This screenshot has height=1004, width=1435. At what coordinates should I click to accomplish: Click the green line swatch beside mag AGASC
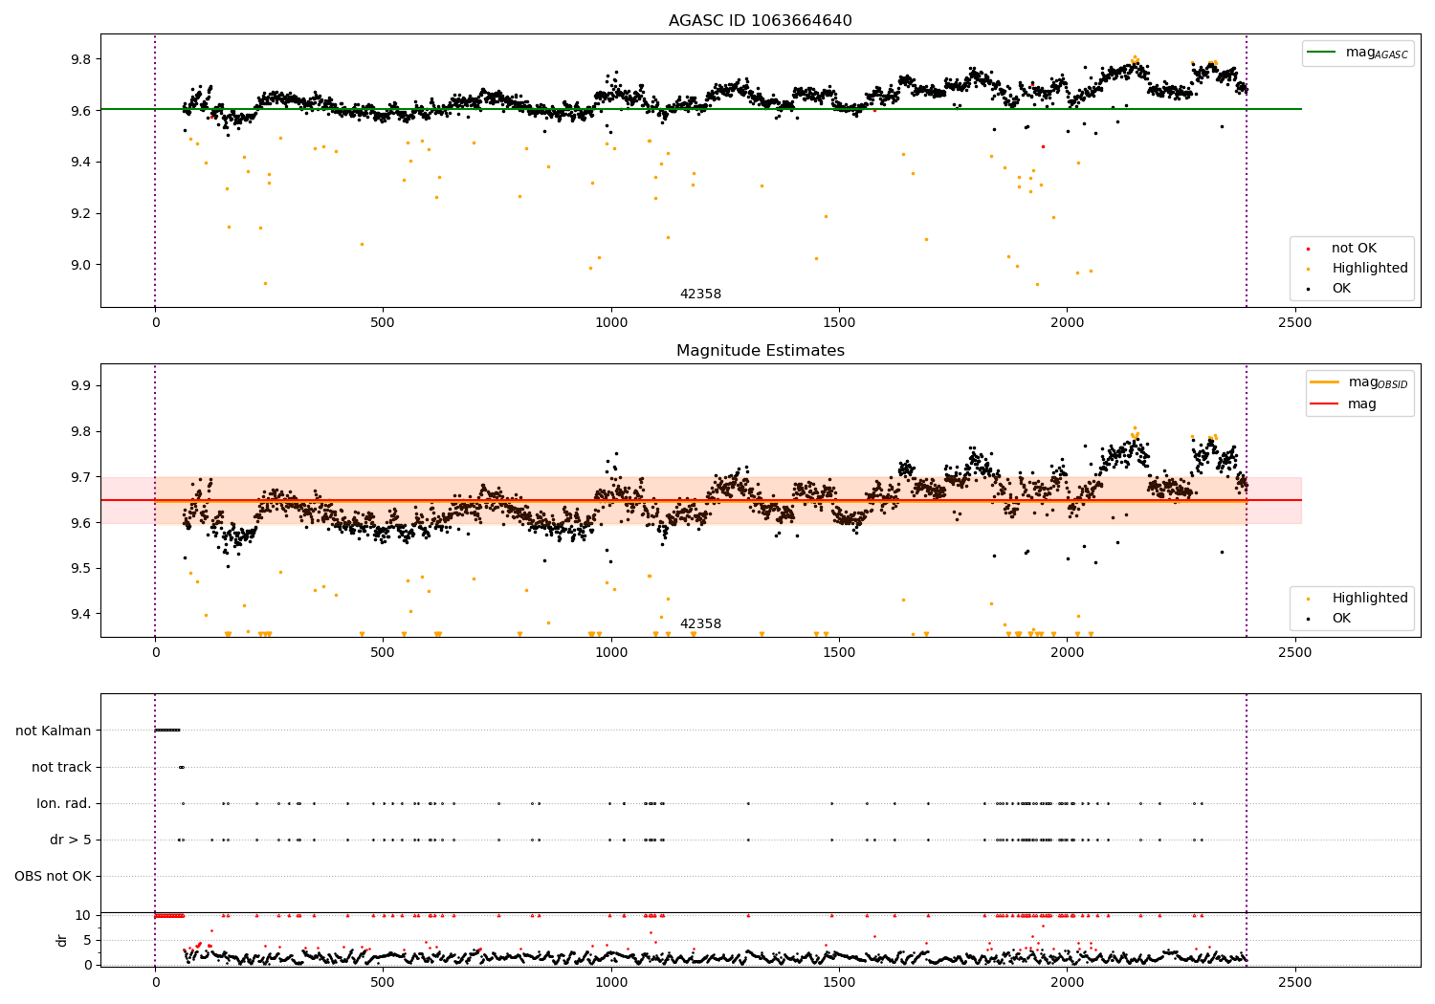(x=1323, y=53)
